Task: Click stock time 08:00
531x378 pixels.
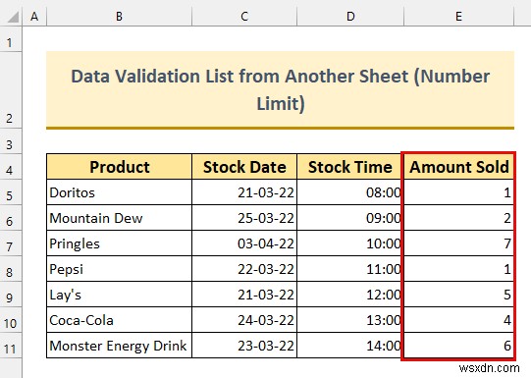Action: tap(350, 192)
